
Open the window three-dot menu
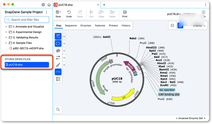[206, 5]
